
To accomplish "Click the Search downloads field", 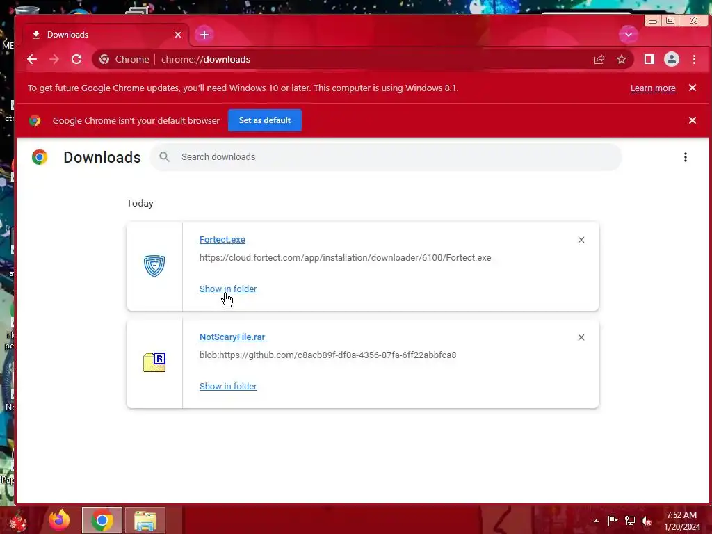I will [386, 157].
